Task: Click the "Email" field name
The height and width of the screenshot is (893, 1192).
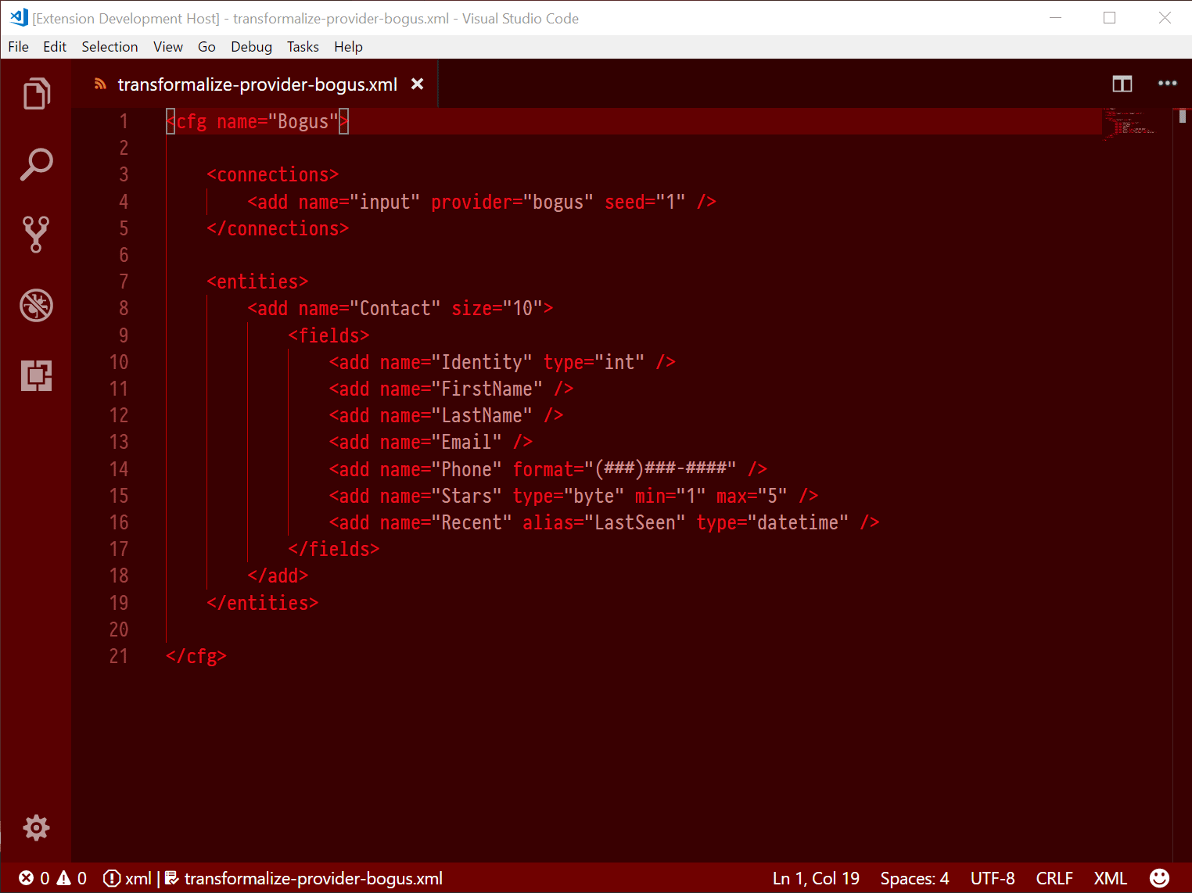Action: tap(466, 442)
